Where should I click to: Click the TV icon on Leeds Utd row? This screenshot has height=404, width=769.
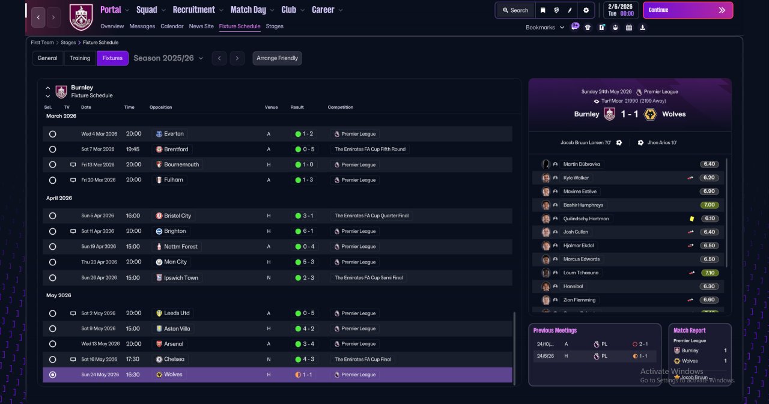pos(73,313)
